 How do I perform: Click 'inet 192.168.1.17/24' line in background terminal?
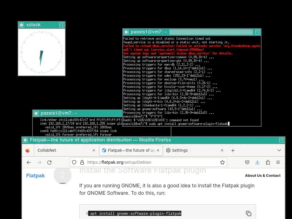pos(81,123)
